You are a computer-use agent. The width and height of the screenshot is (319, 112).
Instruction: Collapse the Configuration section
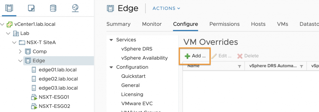(111, 67)
